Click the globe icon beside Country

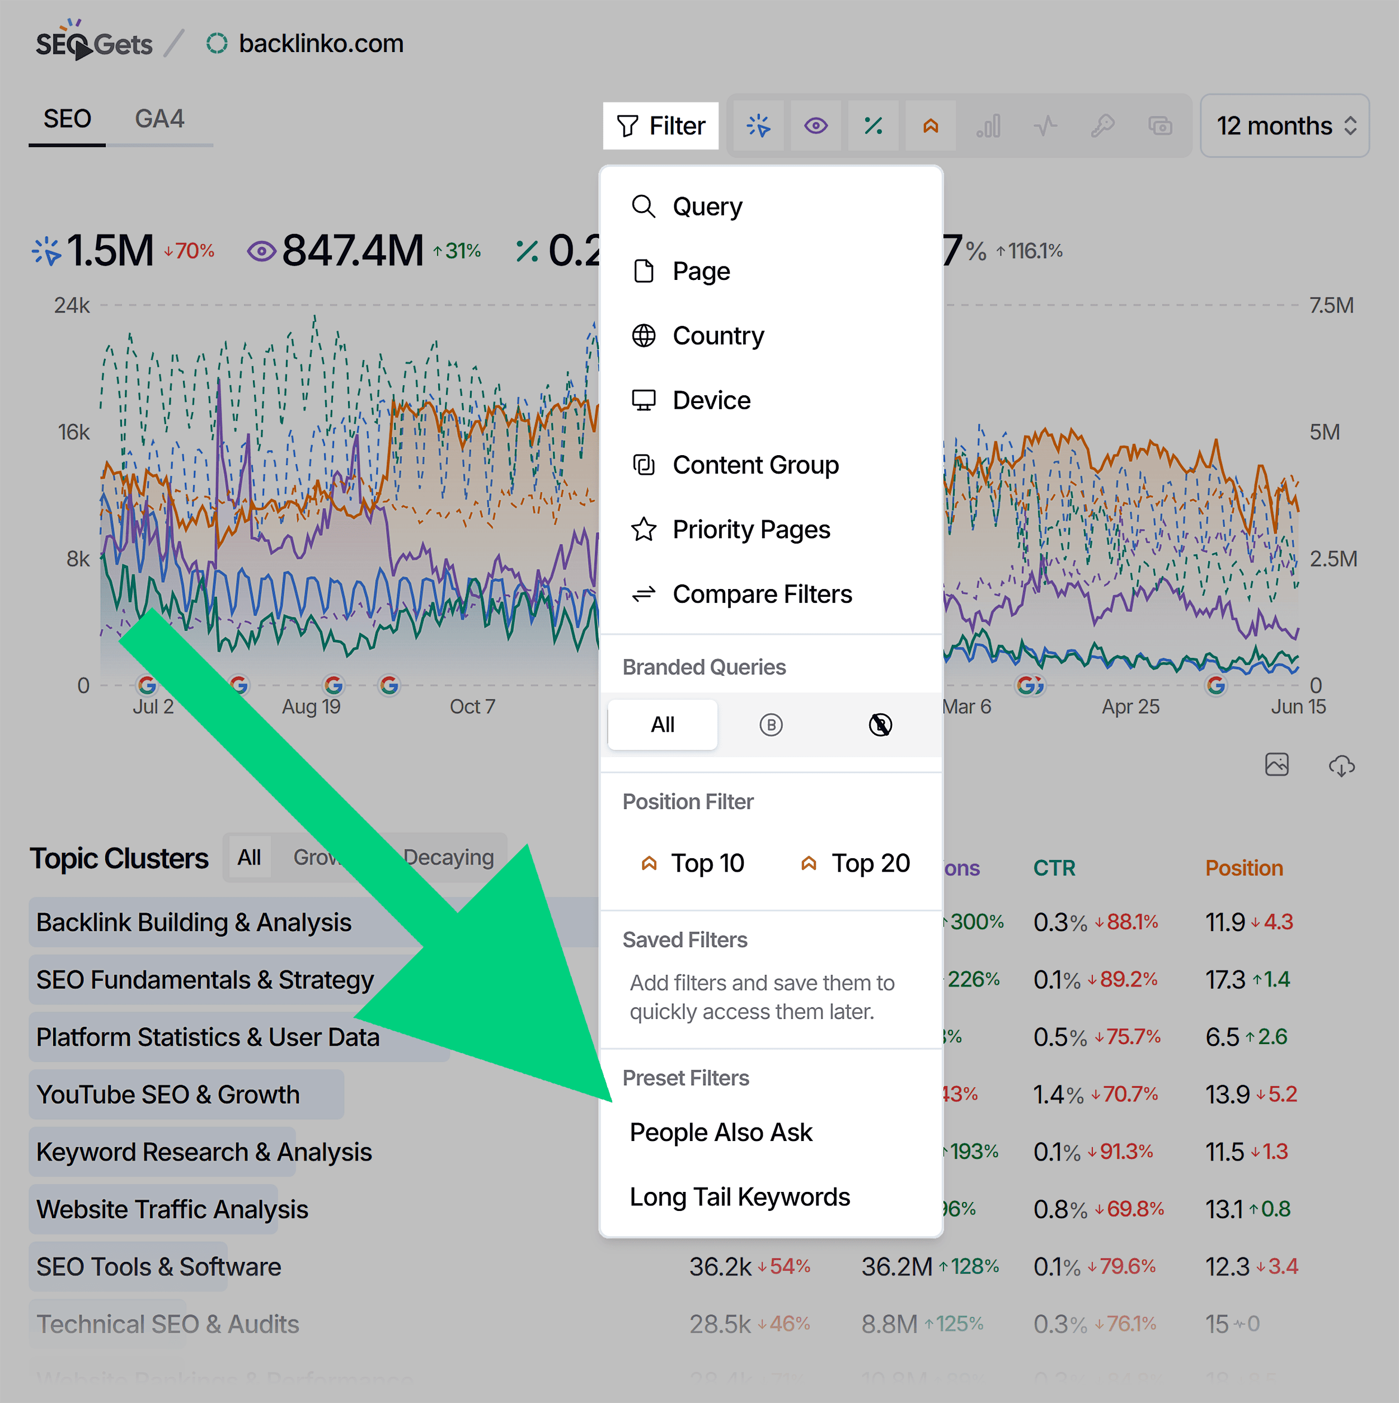coord(643,336)
